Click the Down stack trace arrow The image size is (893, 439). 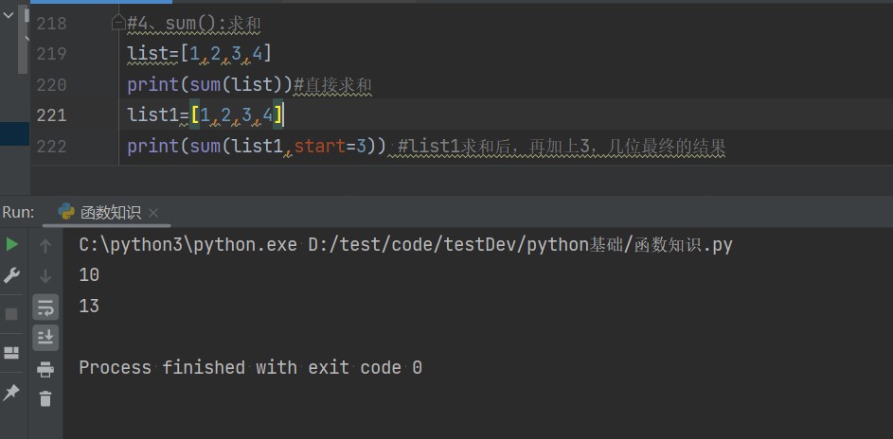[x=45, y=276]
